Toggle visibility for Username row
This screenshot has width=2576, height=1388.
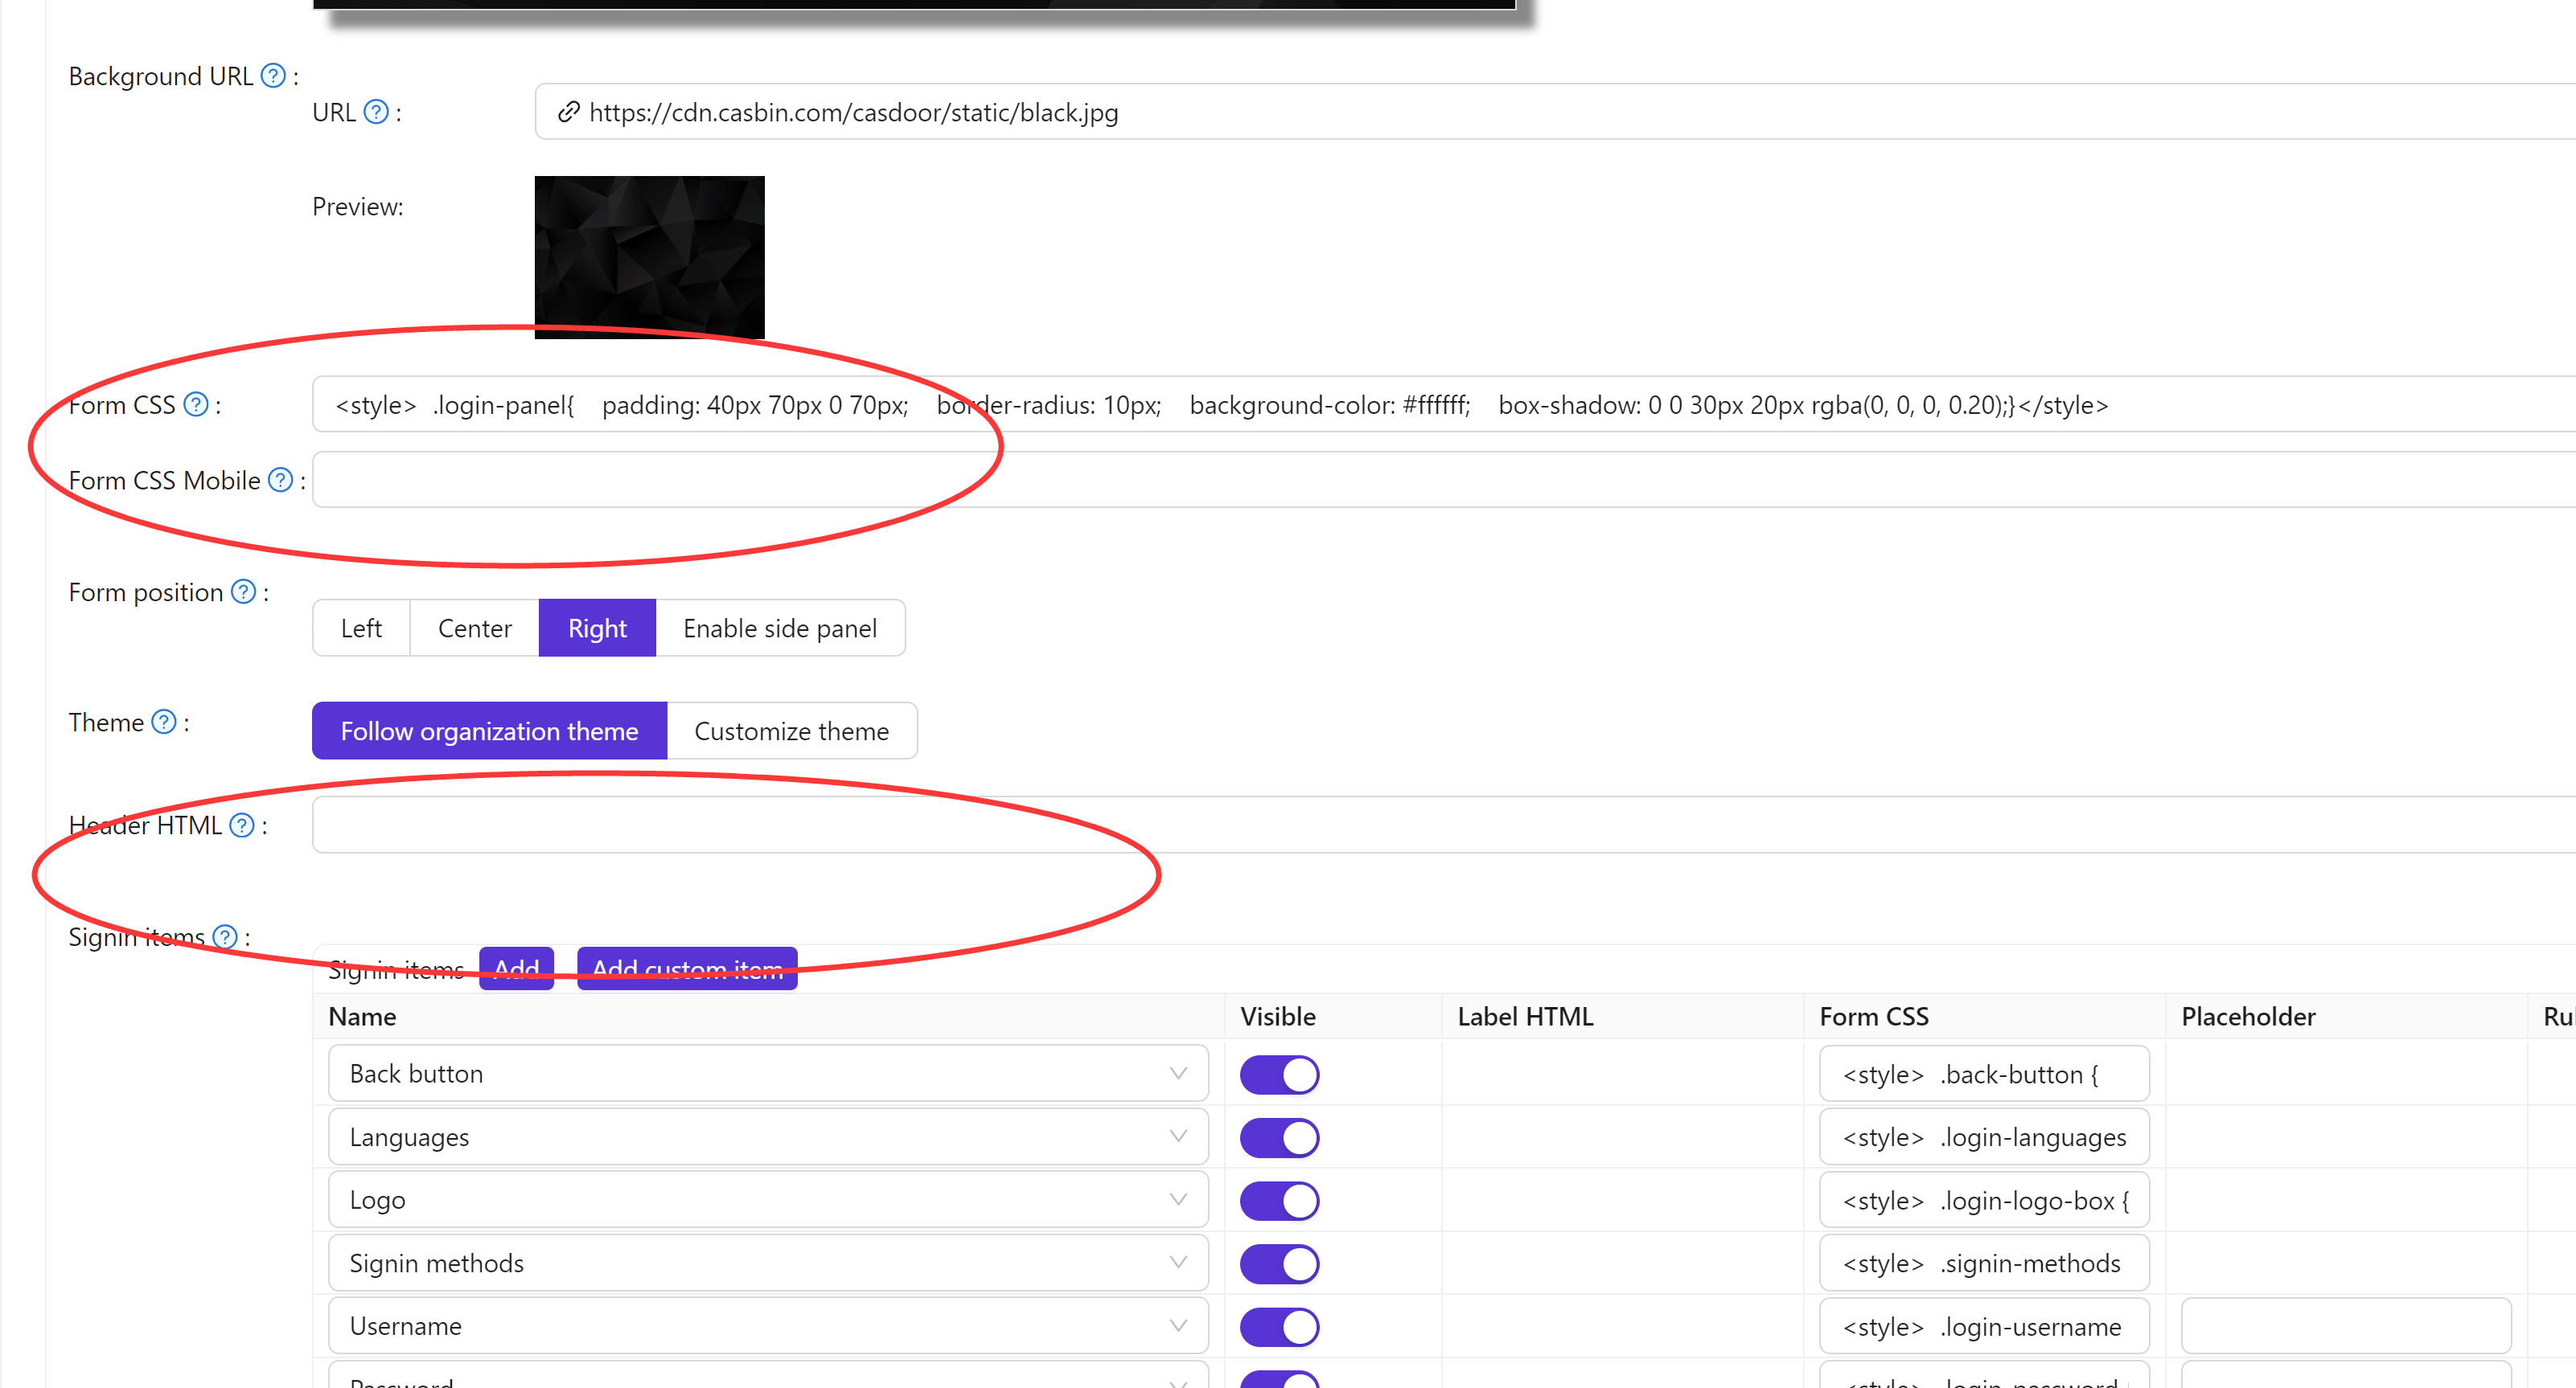[x=1279, y=1327]
